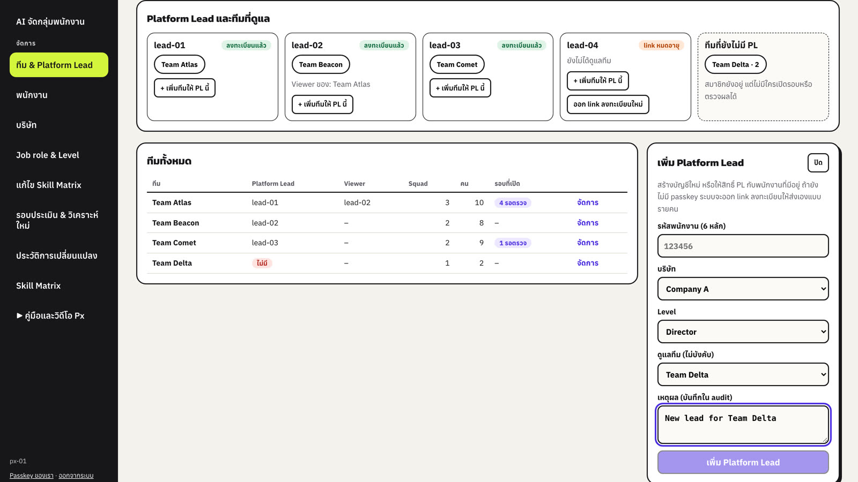Click Team Delta name in table

(x=172, y=263)
